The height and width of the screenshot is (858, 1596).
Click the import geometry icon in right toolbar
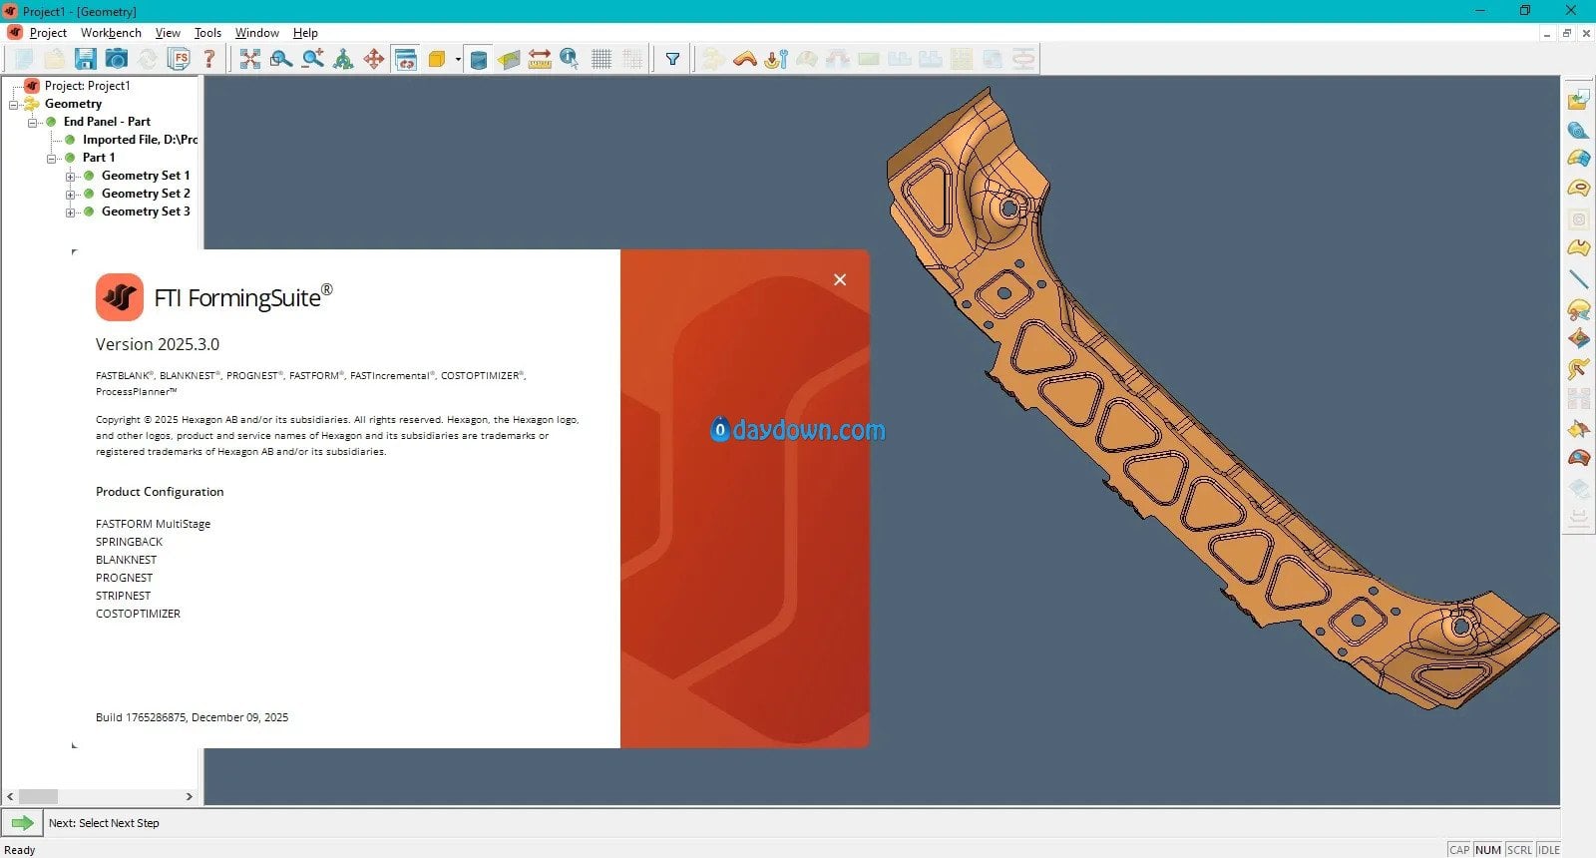(1578, 100)
